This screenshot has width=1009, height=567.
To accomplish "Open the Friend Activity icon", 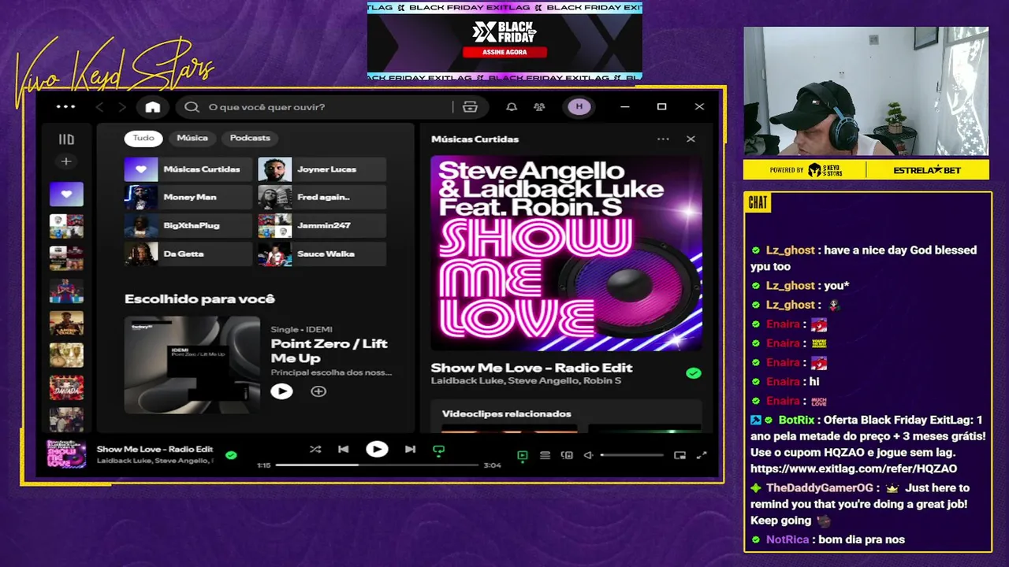I will click(540, 107).
